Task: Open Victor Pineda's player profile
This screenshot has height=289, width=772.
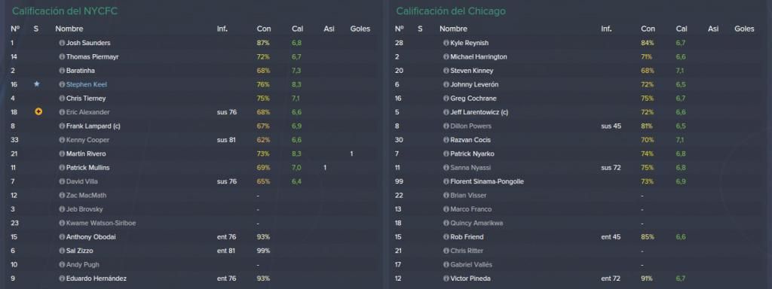Action: (470, 278)
